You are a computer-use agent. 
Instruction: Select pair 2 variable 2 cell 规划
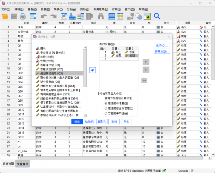132,56
